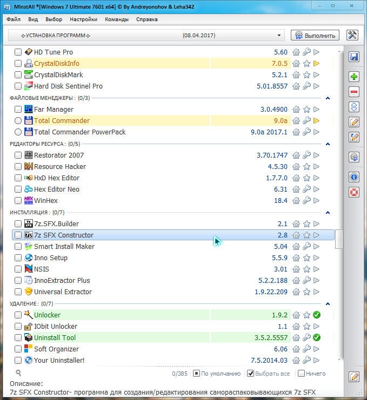Open the 'Справка' menu
Image resolution: width=367 pixels, height=400 pixels.
pyautogui.click(x=147, y=19)
